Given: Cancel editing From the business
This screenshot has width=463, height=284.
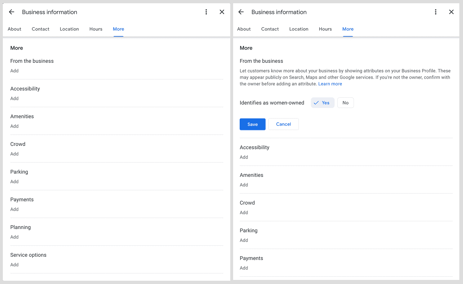Looking at the screenshot, I should pos(283,124).
